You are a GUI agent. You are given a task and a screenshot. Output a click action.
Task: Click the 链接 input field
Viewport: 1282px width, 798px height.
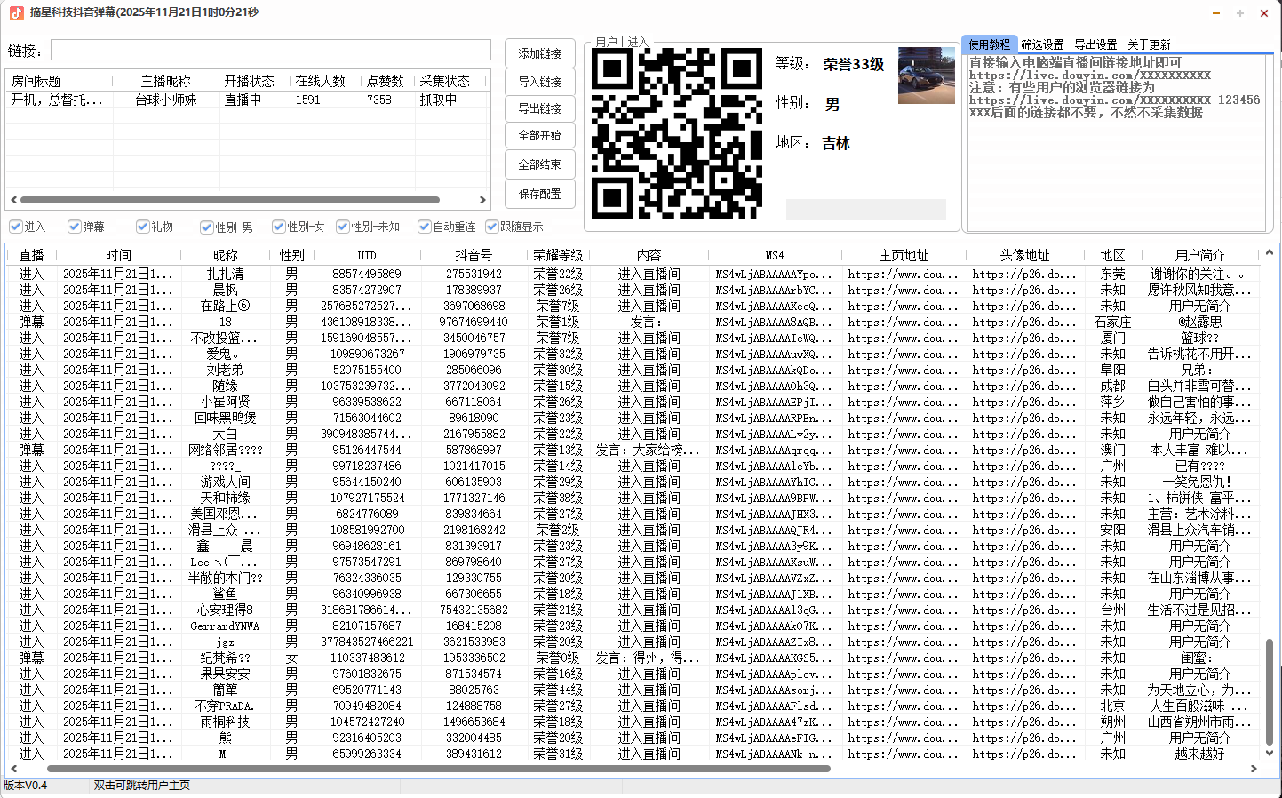pos(270,50)
